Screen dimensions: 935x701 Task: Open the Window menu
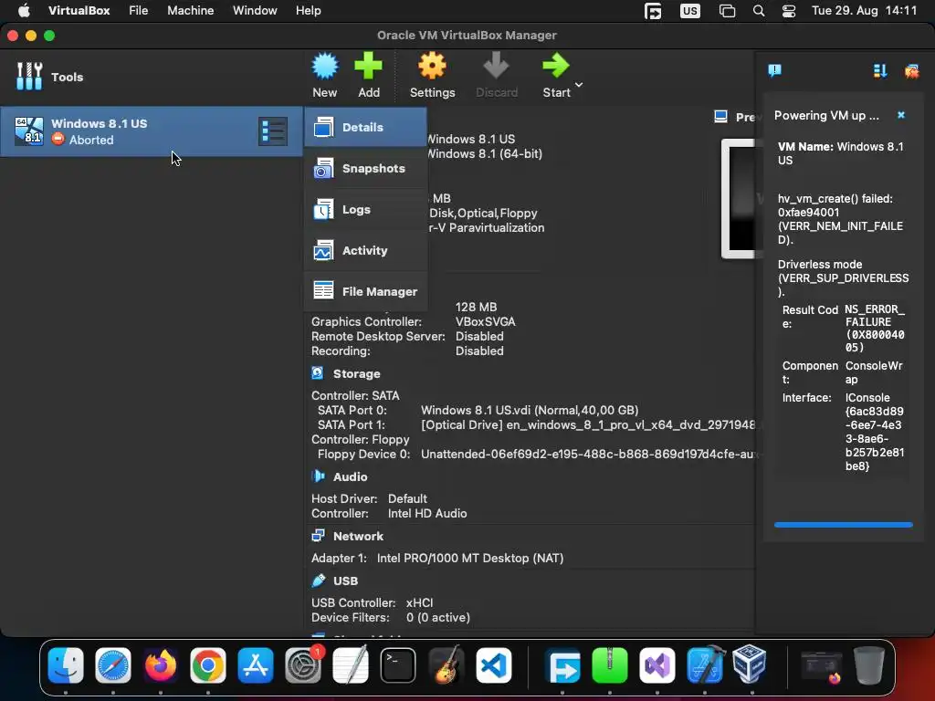[x=255, y=11]
